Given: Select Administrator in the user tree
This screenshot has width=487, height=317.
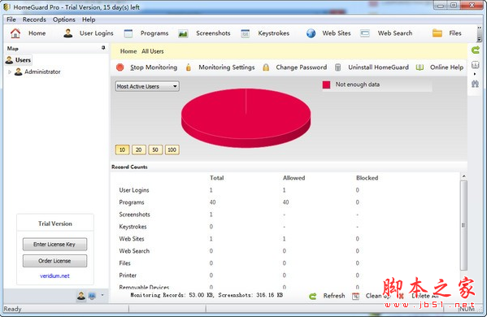Looking at the screenshot, I should click(x=42, y=72).
